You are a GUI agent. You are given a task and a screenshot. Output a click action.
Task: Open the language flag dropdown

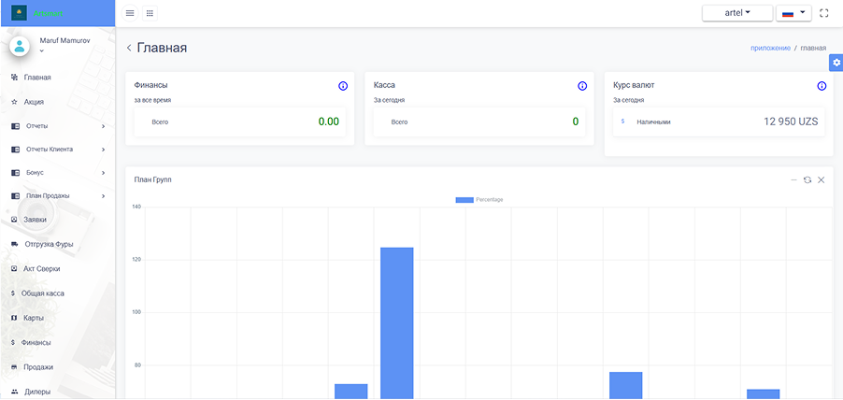point(793,13)
